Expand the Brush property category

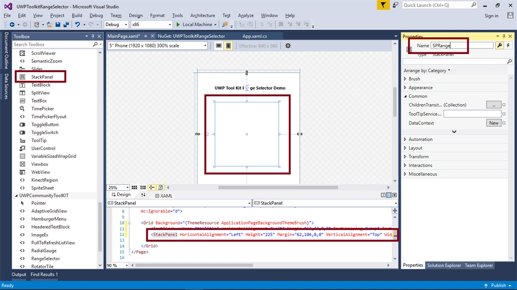click(x=405, y=79)
